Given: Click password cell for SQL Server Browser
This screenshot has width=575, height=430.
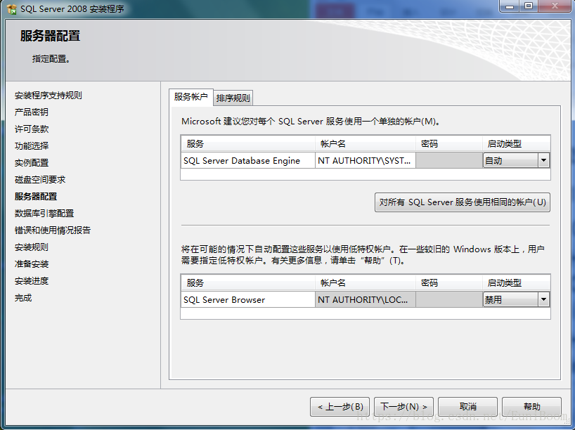Looking at the screenshot, I should click(x=449, y=299).
